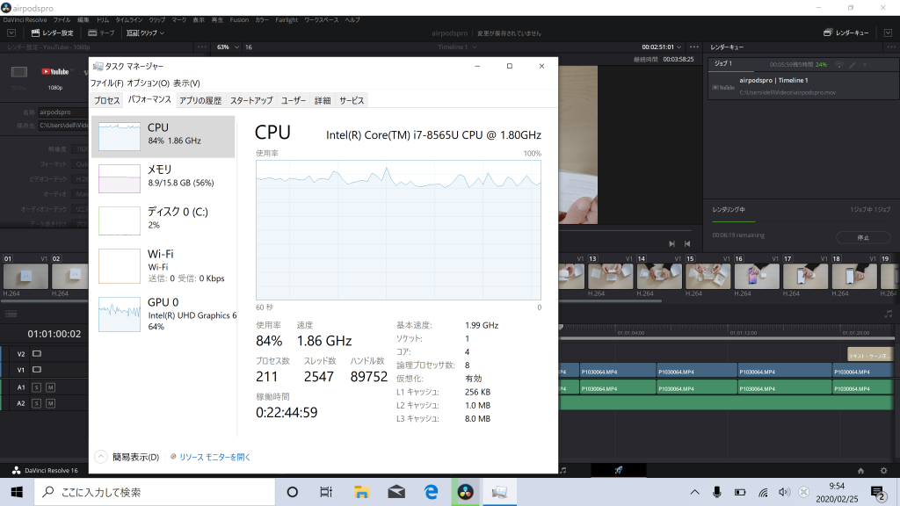Remove Job 1 with its X icon
The height and width of the screenshot is (506, 900).
point(865,65)
